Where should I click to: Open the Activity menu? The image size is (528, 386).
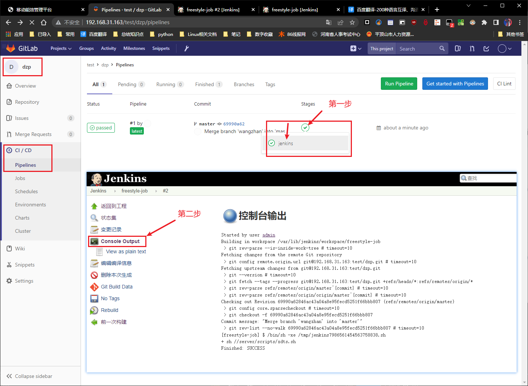pos(109,48)
